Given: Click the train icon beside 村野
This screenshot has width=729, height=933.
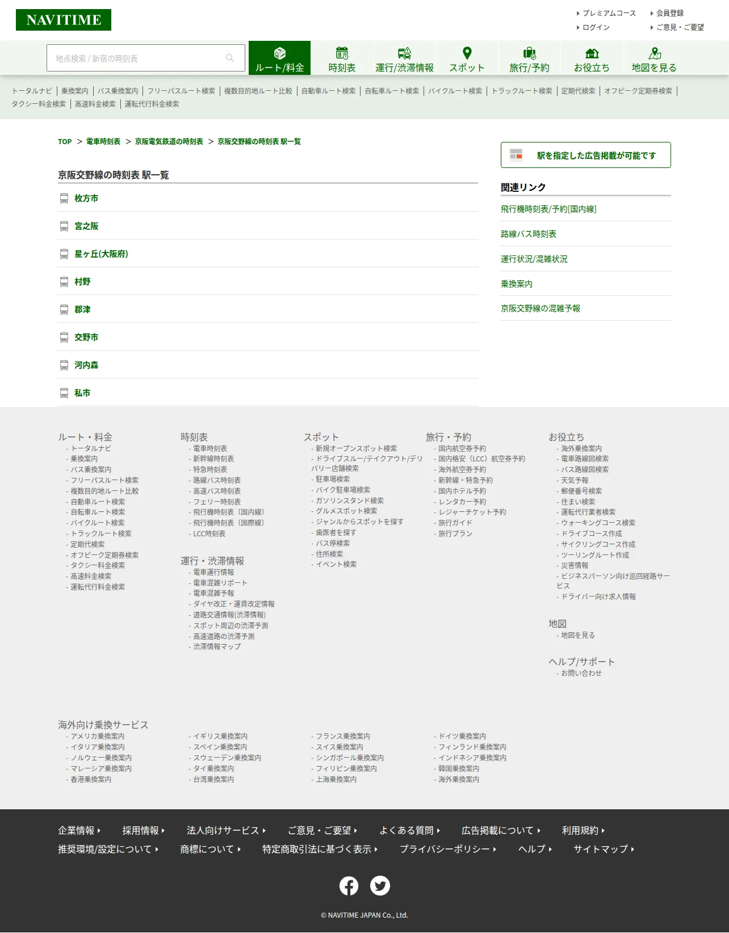Looking at the screenshot, I should [x=64, y=282].
